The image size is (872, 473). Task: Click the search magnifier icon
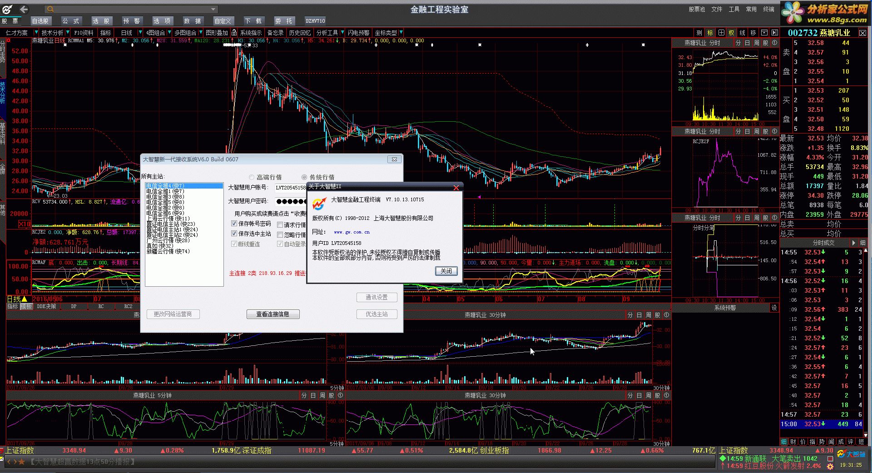click(50, 9)
